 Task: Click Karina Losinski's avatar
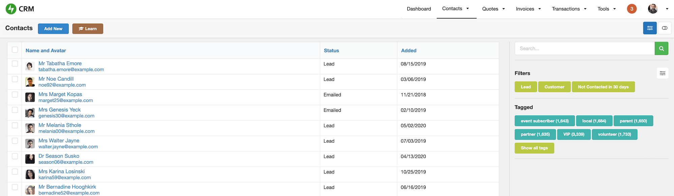click(30, 174)
